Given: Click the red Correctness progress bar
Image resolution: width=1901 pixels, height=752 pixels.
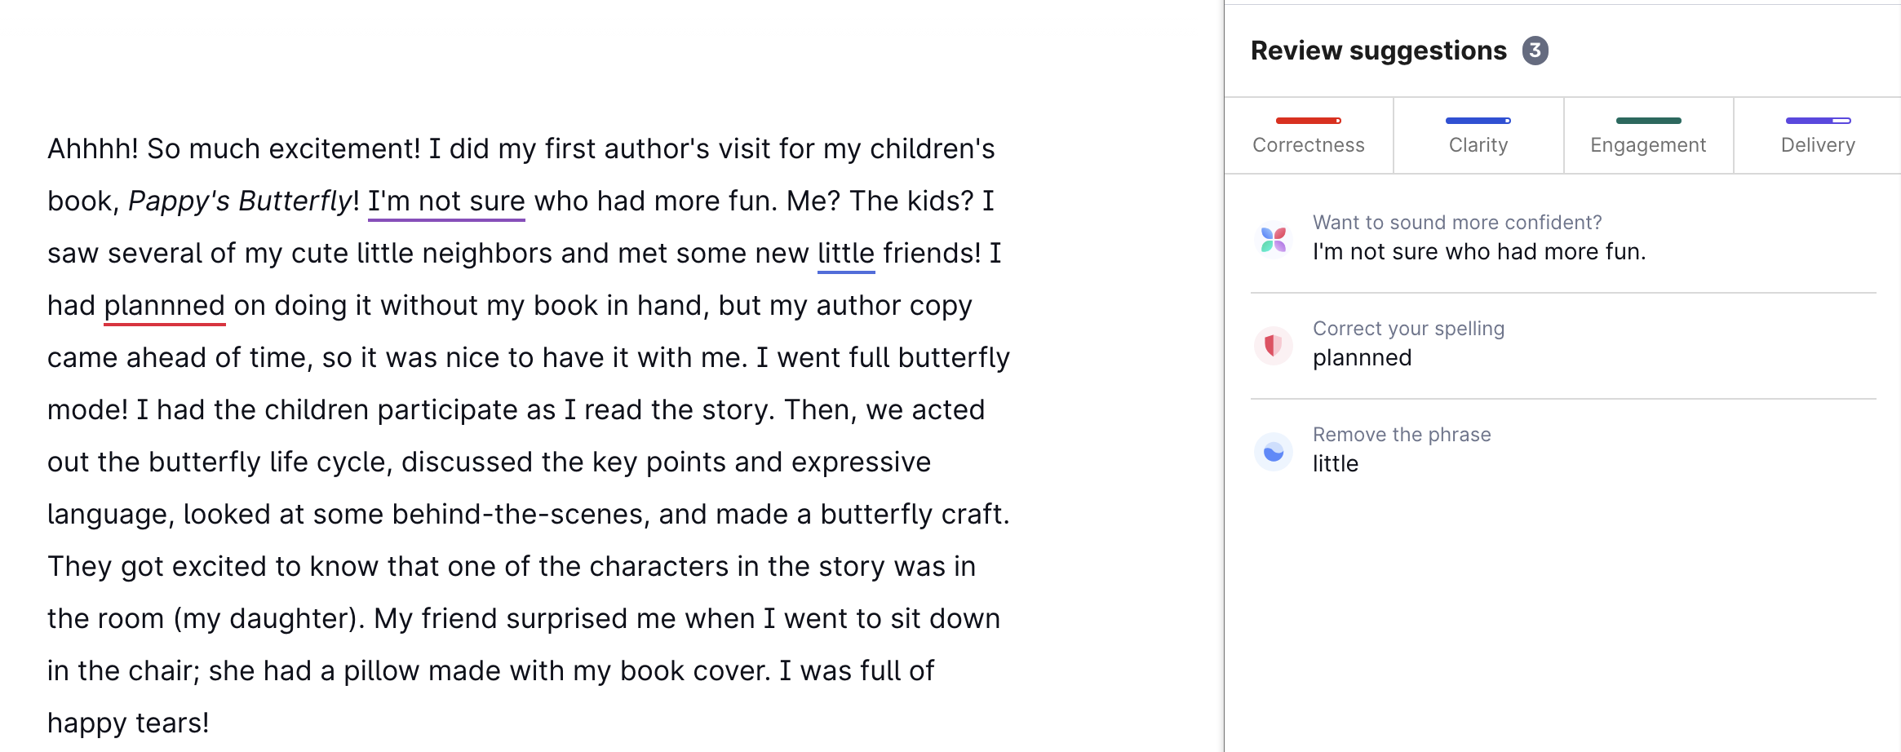Looking at the screenshot, I should coord(1308,121).
